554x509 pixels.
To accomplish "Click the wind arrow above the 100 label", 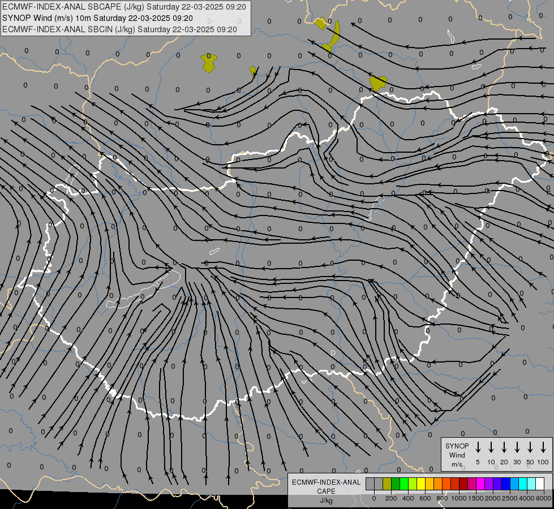I will (x=543, y=447).
